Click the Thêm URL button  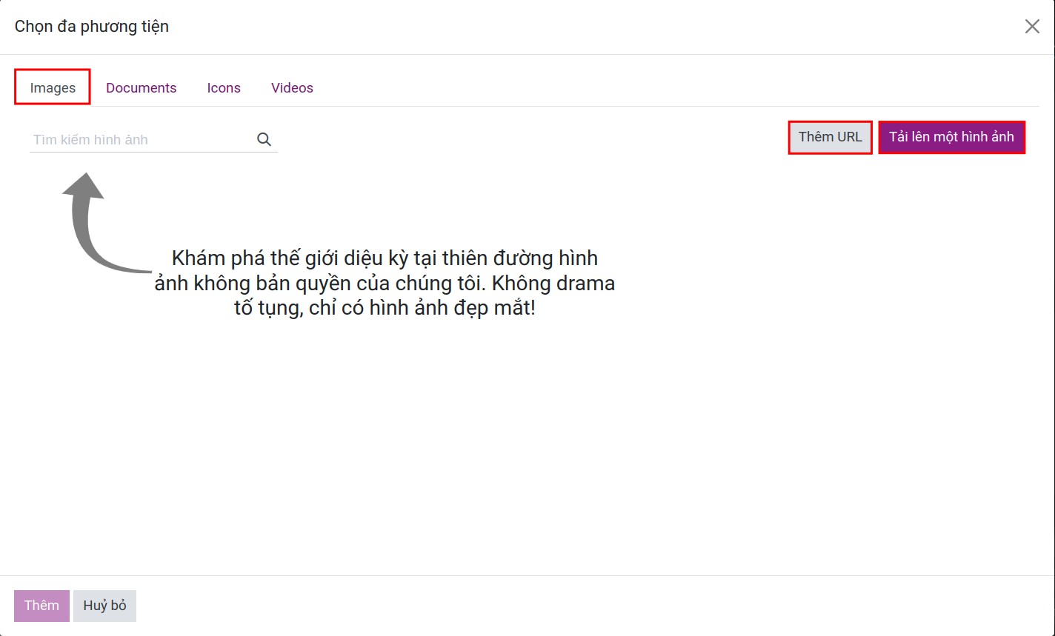tap(830, 137)
